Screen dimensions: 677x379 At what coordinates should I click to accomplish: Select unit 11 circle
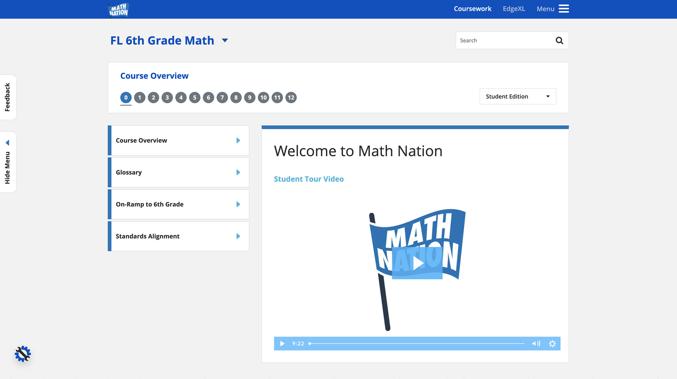[x=277, y=98]
